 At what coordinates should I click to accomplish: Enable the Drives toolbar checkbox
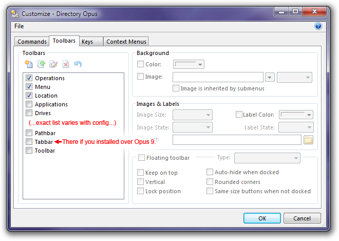(x=29, y=113)
